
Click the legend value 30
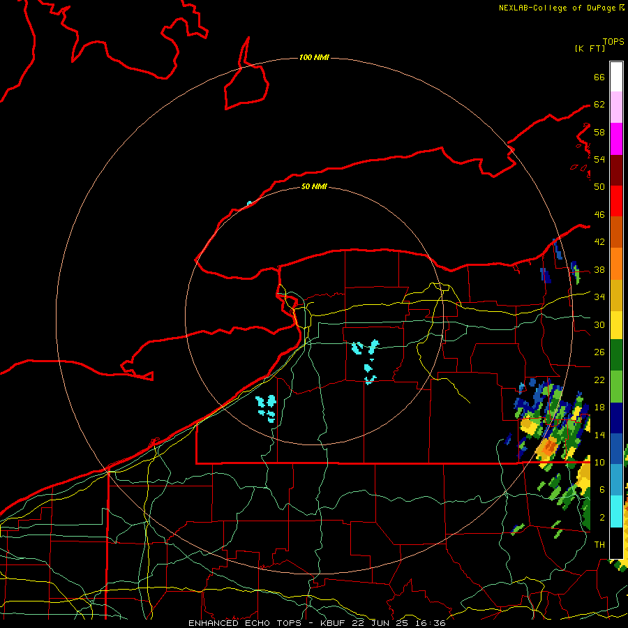(x=599, y=324)
